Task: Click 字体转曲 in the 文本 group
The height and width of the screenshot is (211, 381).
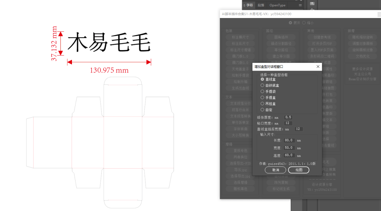Action: (x=240, y=129)
